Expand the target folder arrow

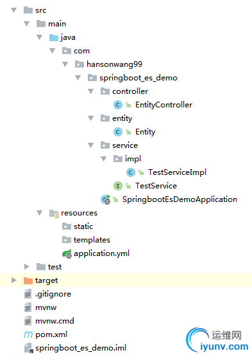[14, 280]
